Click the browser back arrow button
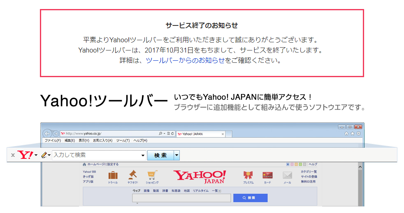This screenshot has height=213, width=404. 47,133
